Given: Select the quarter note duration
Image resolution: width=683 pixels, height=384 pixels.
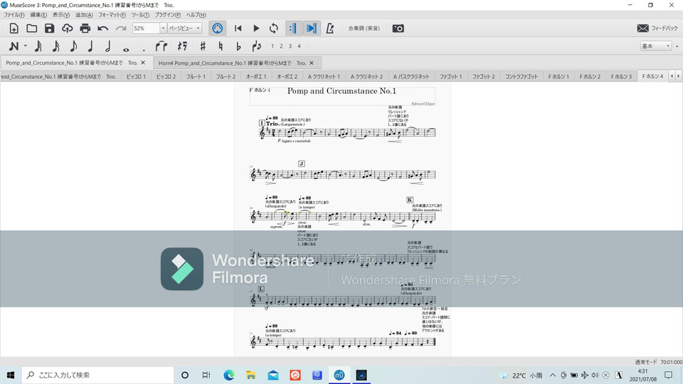Looking at the screenshot, I should (90, 46).
